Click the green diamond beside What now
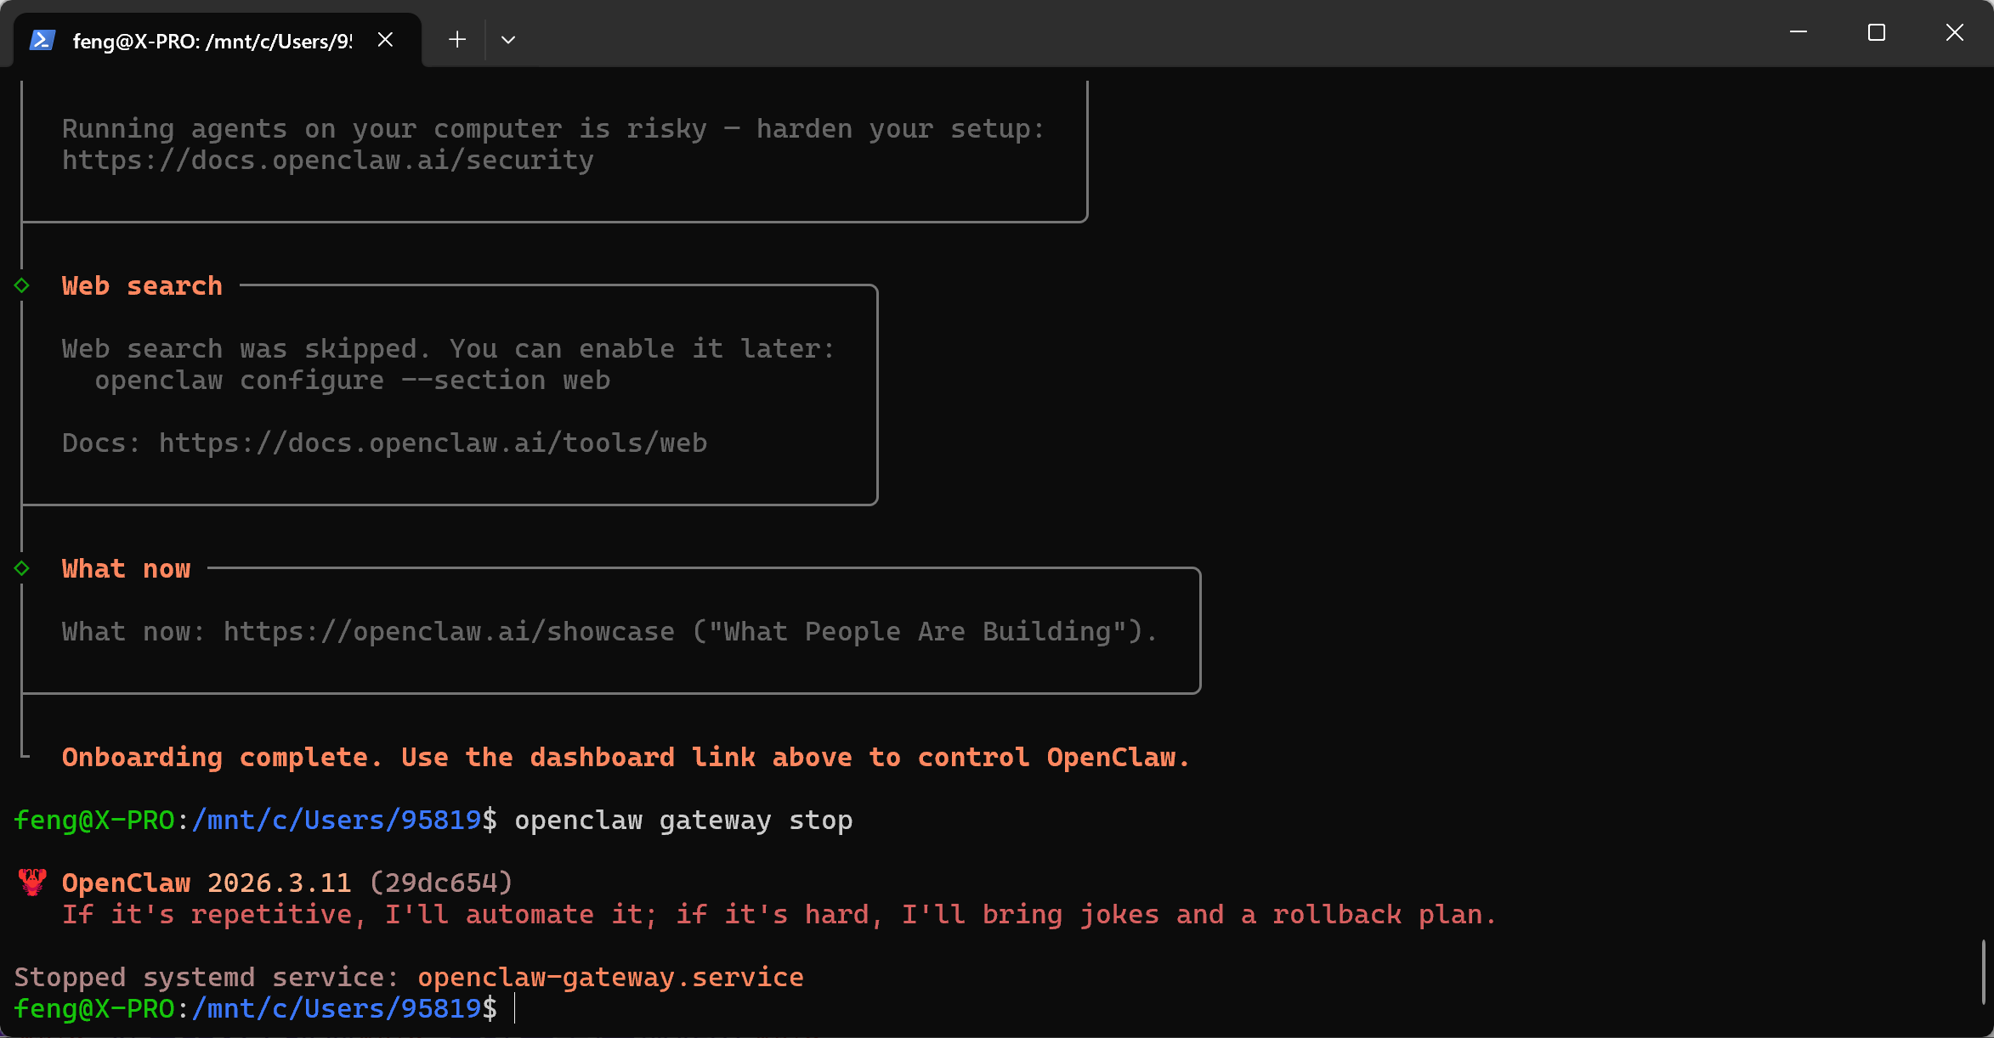 pos(22,568)
